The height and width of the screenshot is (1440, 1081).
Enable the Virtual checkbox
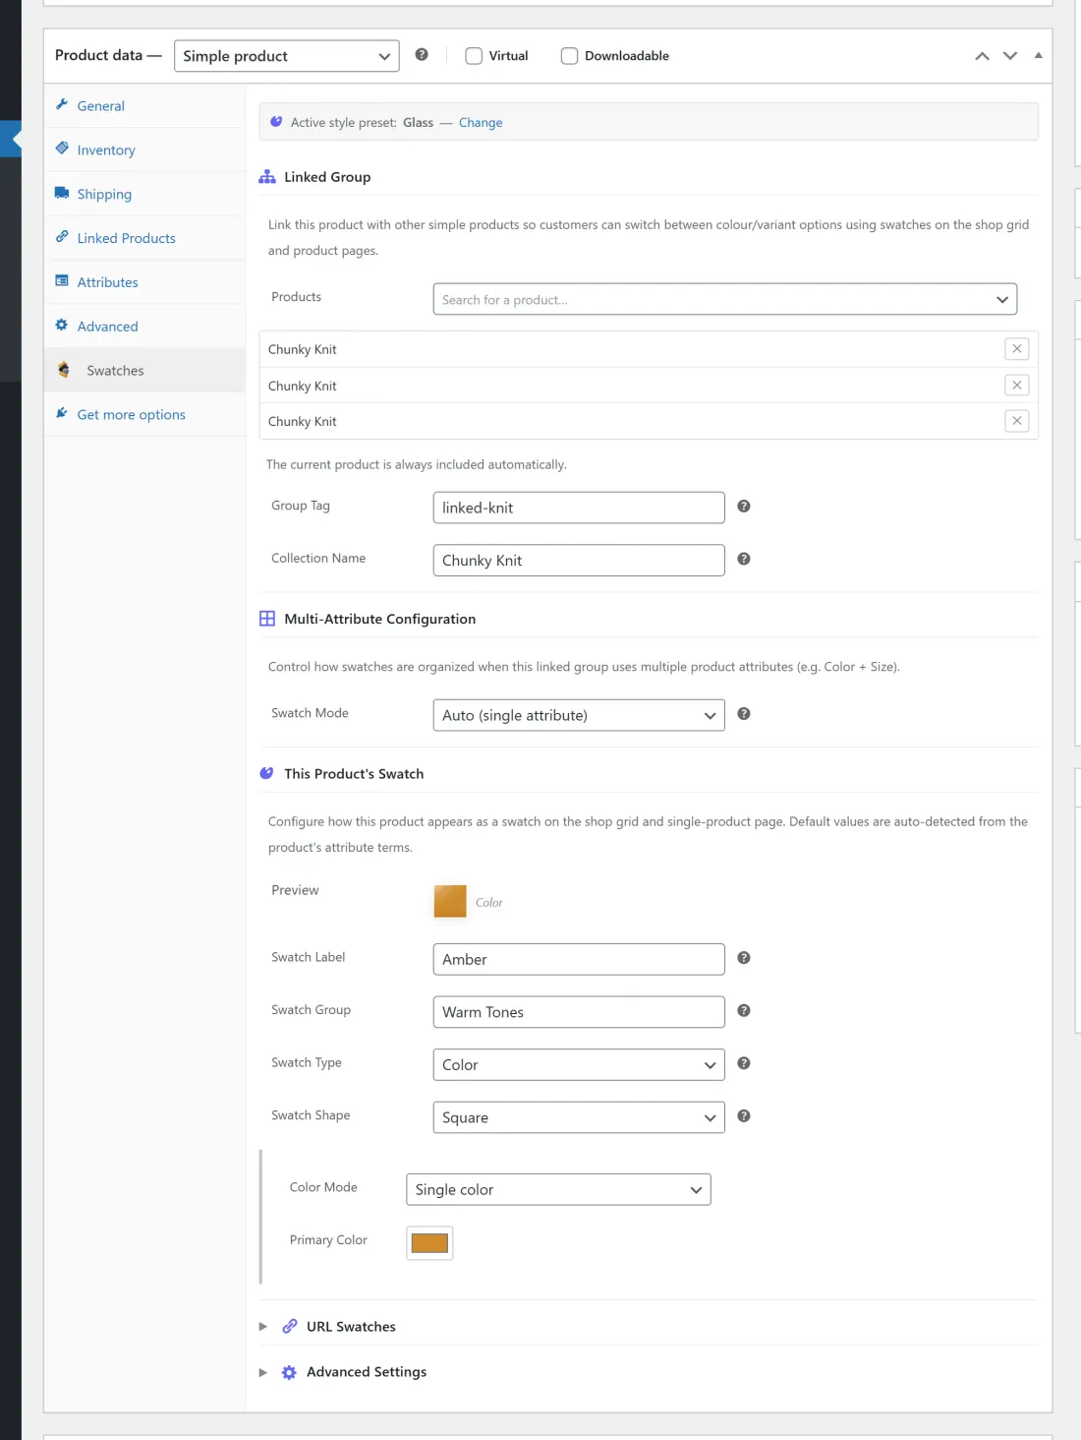tap(474, 56)
